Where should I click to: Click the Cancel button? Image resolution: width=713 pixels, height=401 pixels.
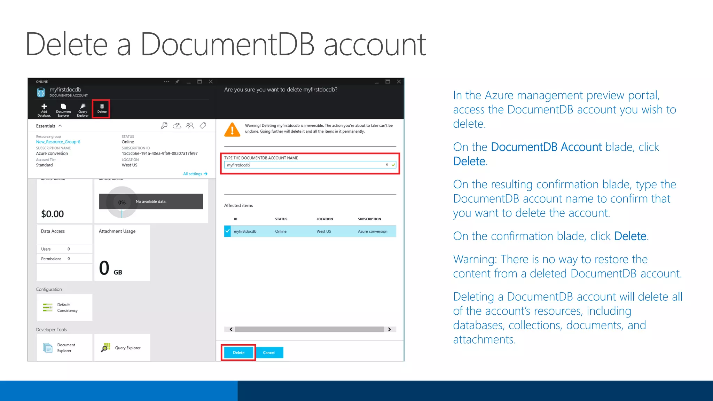point(269,353)
